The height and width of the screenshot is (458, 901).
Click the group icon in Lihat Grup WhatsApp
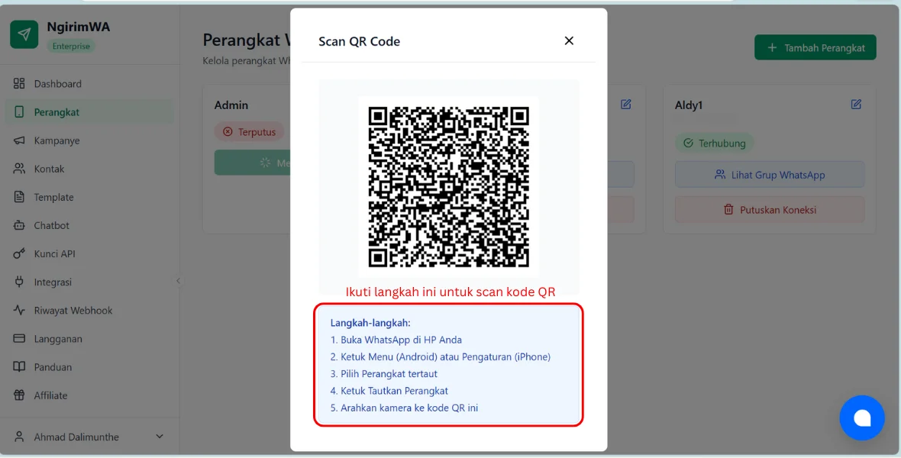tap(720, 175)
